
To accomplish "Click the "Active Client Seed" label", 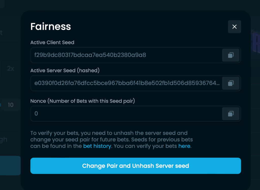I will 52,43.
